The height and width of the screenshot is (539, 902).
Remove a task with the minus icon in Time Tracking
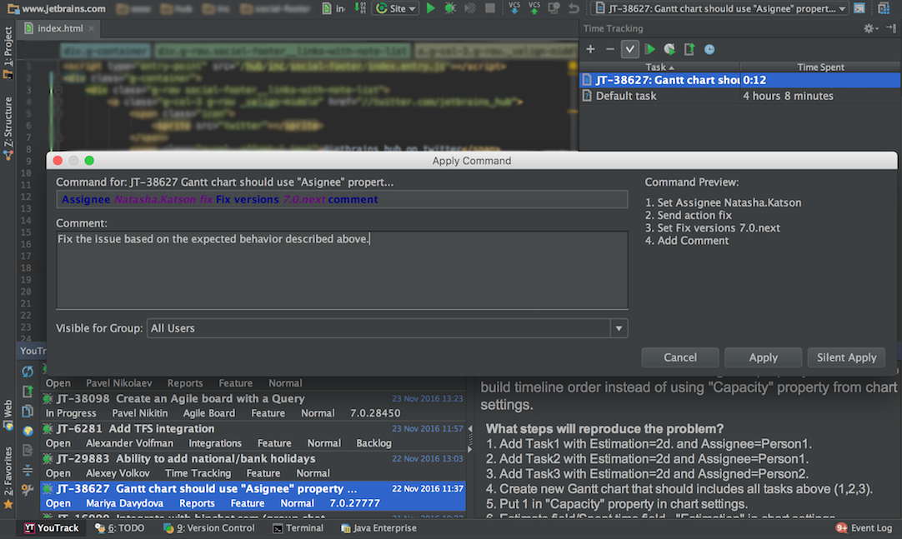pos(609,49)
